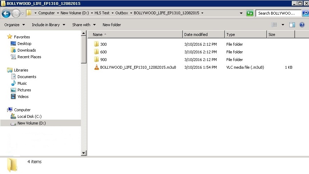Select the folder icon of 600
309x174 pixels.
[96, 52]
